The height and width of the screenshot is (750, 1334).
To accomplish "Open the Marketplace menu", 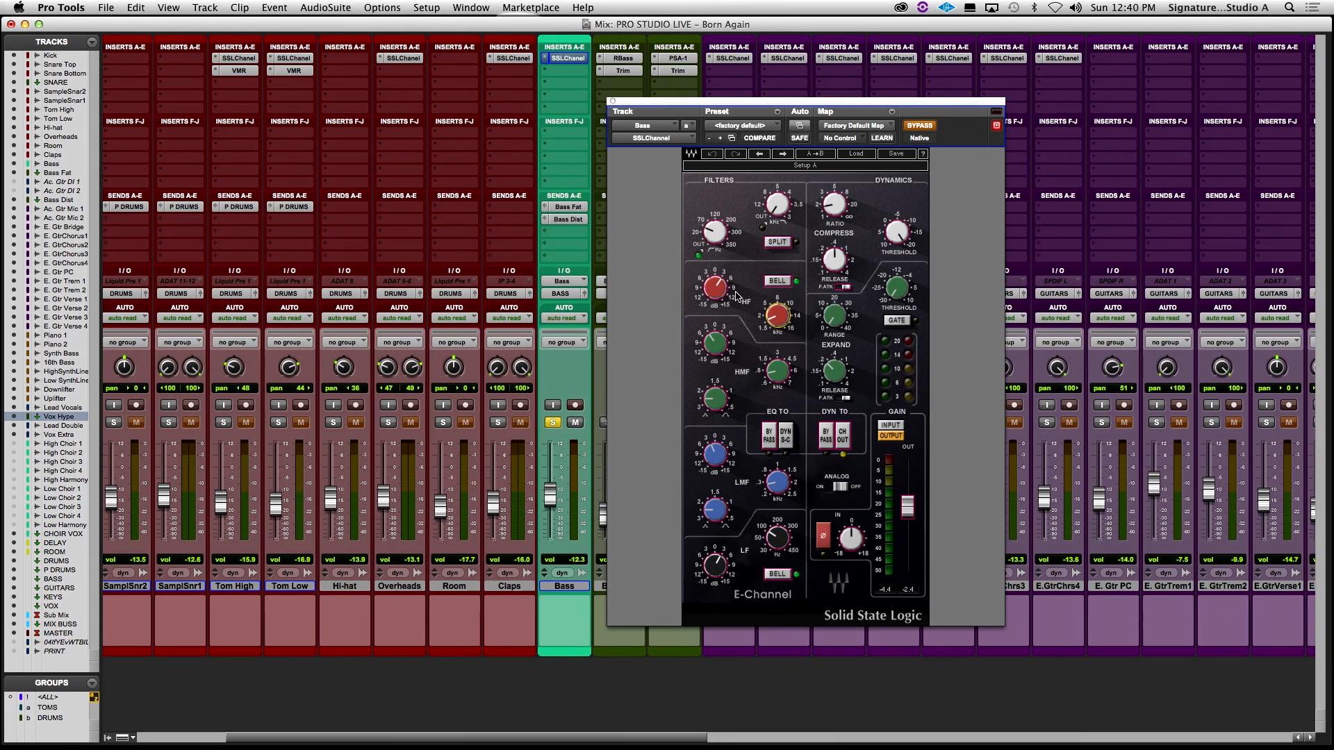I will click(x=531, y=8).
